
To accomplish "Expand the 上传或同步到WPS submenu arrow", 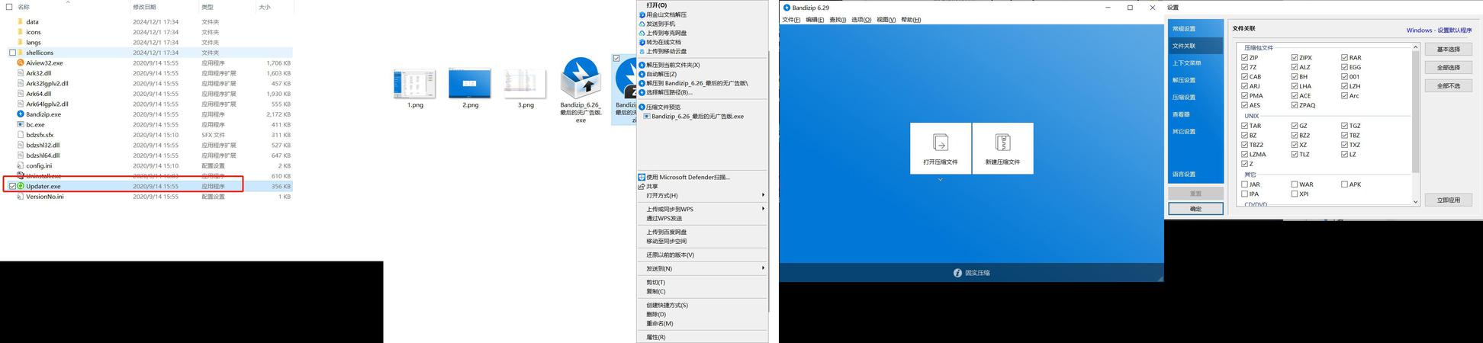I will pyautogui.click(x=763, y=209).
